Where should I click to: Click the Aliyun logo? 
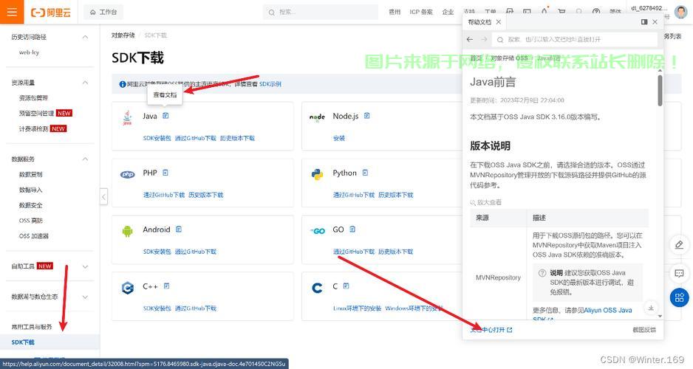[x=50, y=13]
